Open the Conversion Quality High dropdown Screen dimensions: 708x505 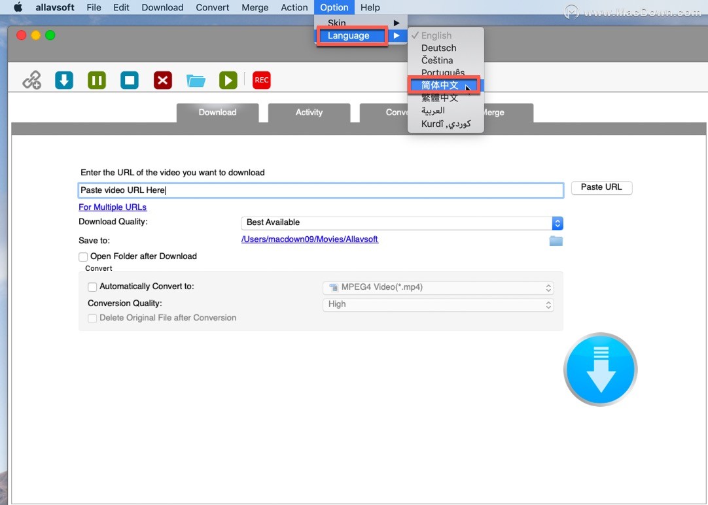(438, 305)
